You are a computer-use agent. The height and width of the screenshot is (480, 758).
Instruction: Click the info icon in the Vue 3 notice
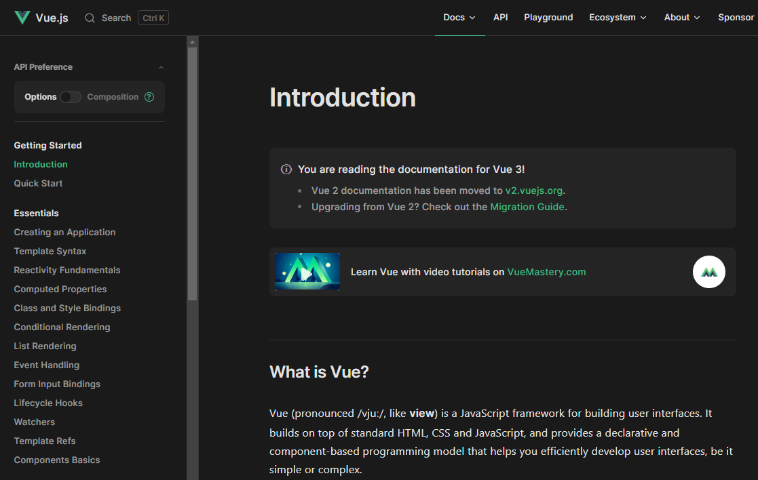286,169
